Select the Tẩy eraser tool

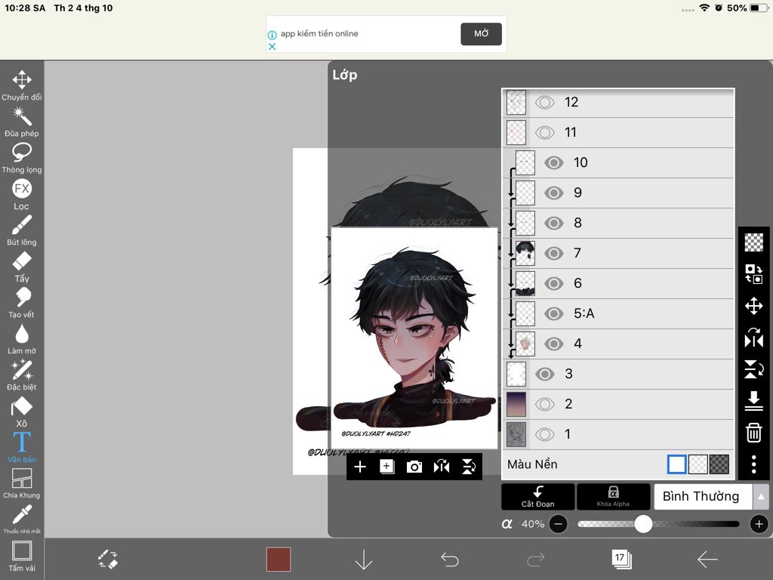tap(22, 267)
